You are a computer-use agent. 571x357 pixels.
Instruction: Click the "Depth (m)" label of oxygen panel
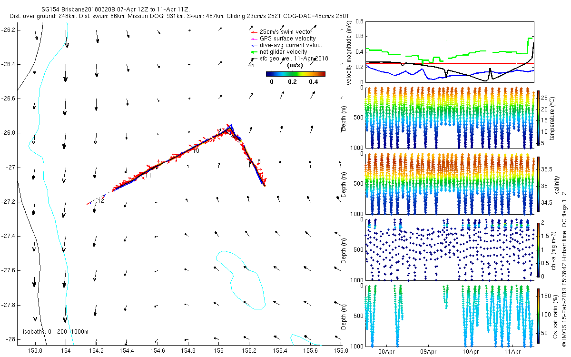tap(344, 316)
